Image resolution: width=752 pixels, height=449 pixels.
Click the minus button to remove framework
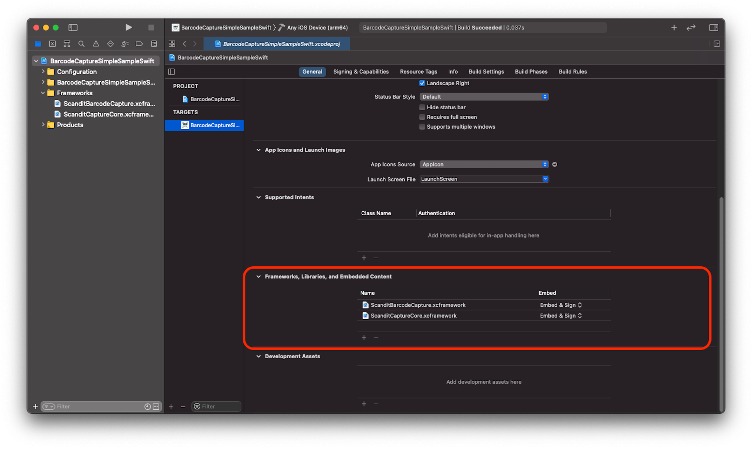pos(376,337)
